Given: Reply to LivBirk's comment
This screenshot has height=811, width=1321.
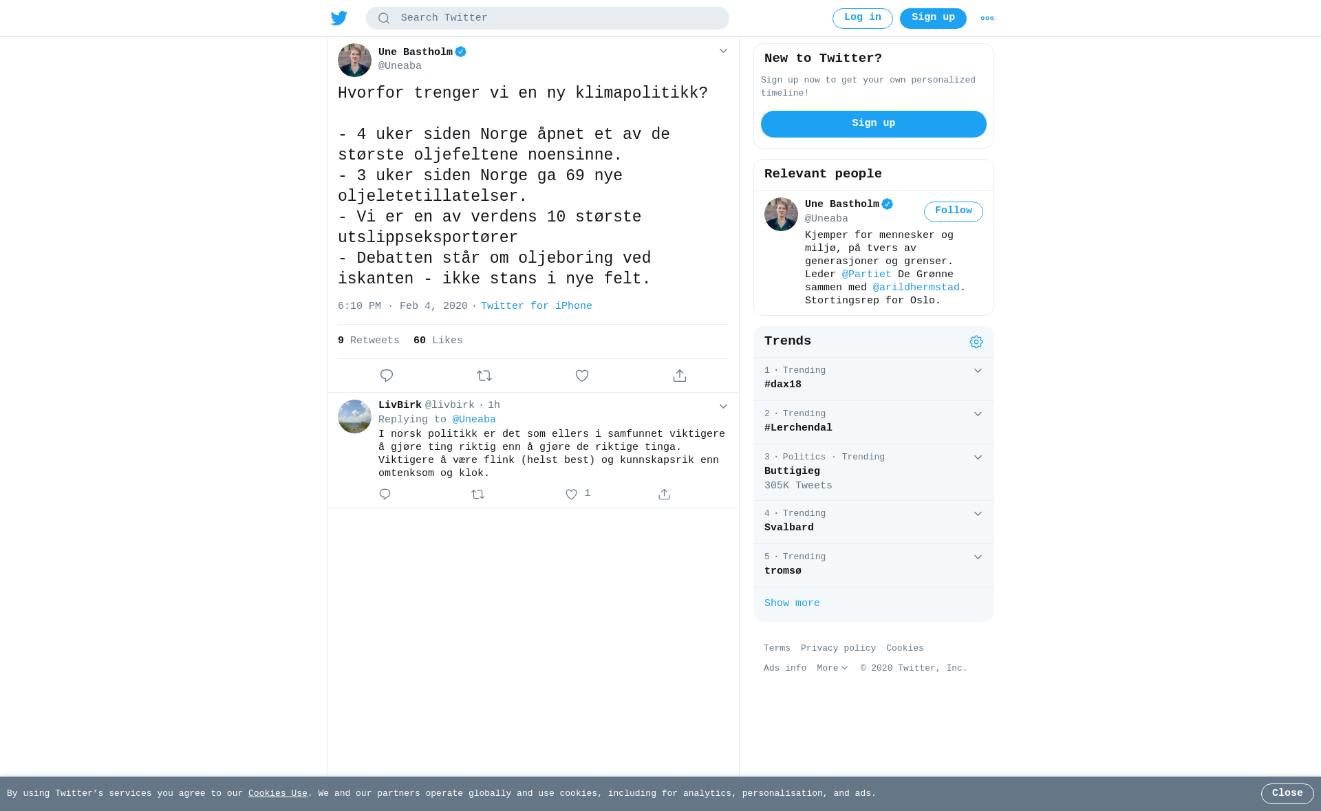Looking at the screenshot, I should click(385, 495).
